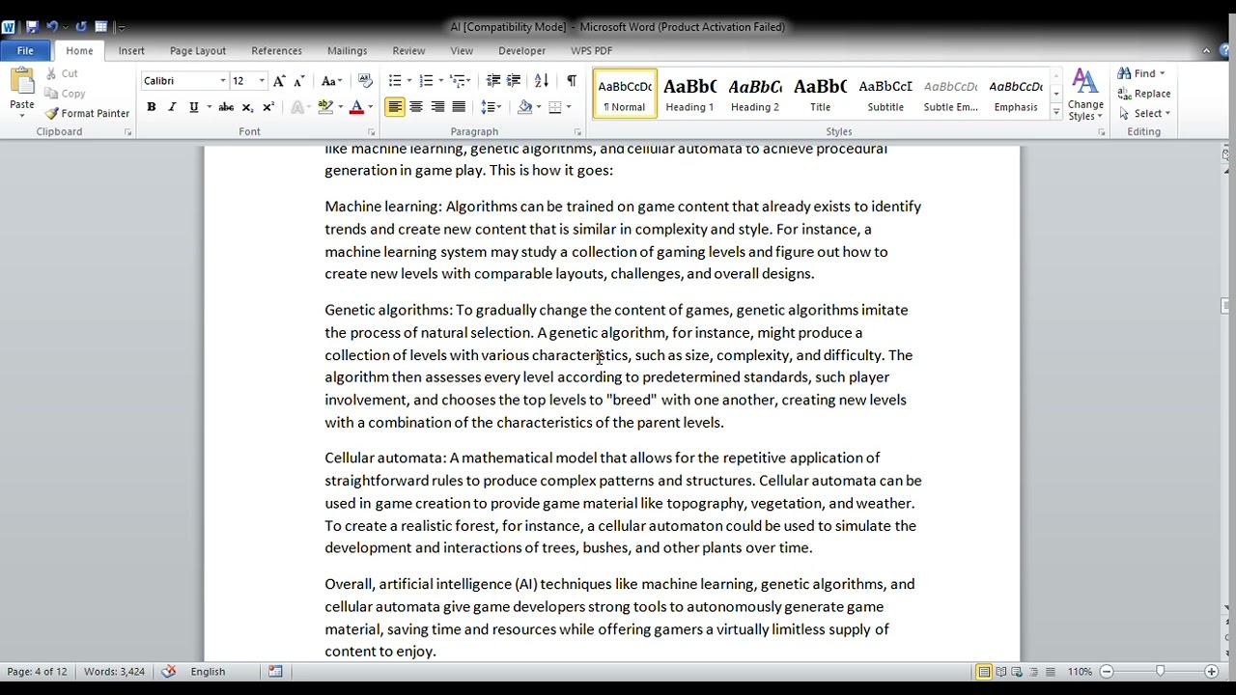Switch to the Insert tab
The image size is (1236, 695).
[131, 50]
